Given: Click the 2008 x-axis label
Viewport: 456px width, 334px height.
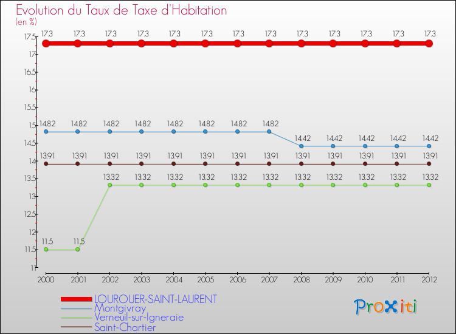Looking at the screenshot, I should (x=302, y=279).
